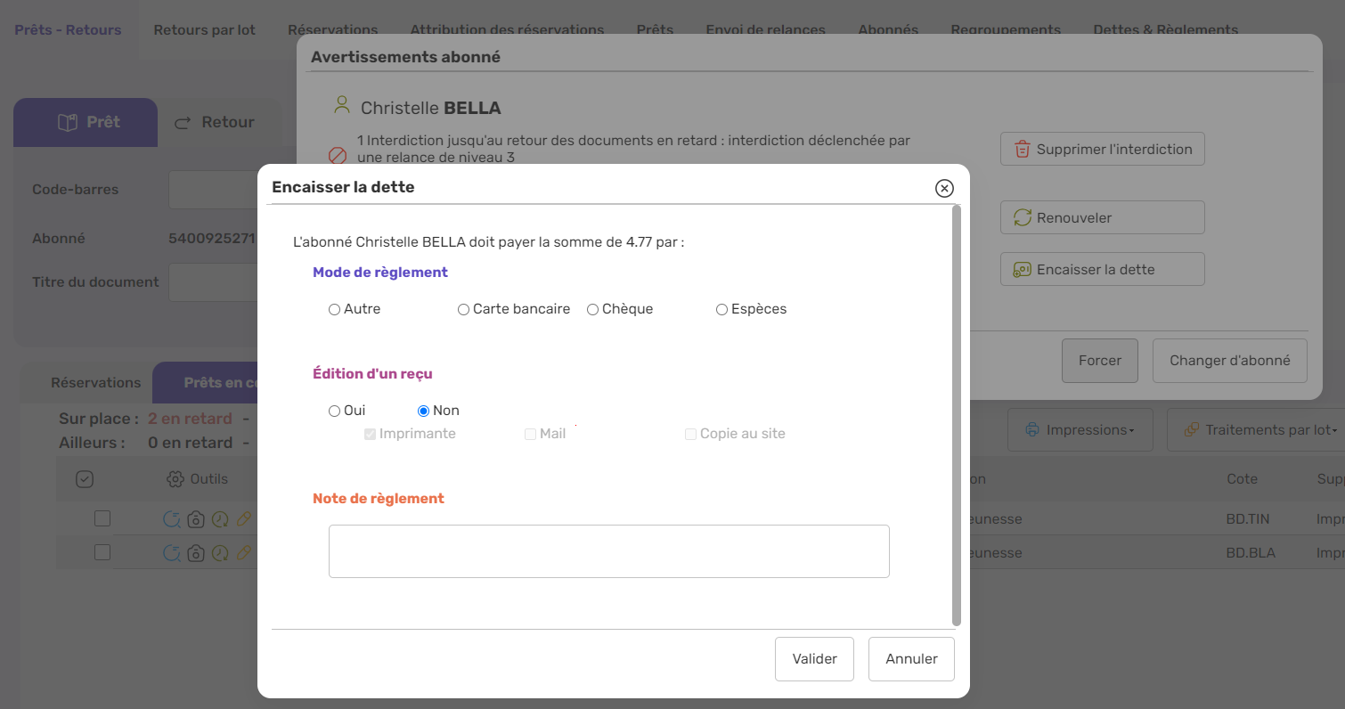Switch to the Retours par lot tab
The height and width of the screenshot is (709, 1345).
click(204, 30)
